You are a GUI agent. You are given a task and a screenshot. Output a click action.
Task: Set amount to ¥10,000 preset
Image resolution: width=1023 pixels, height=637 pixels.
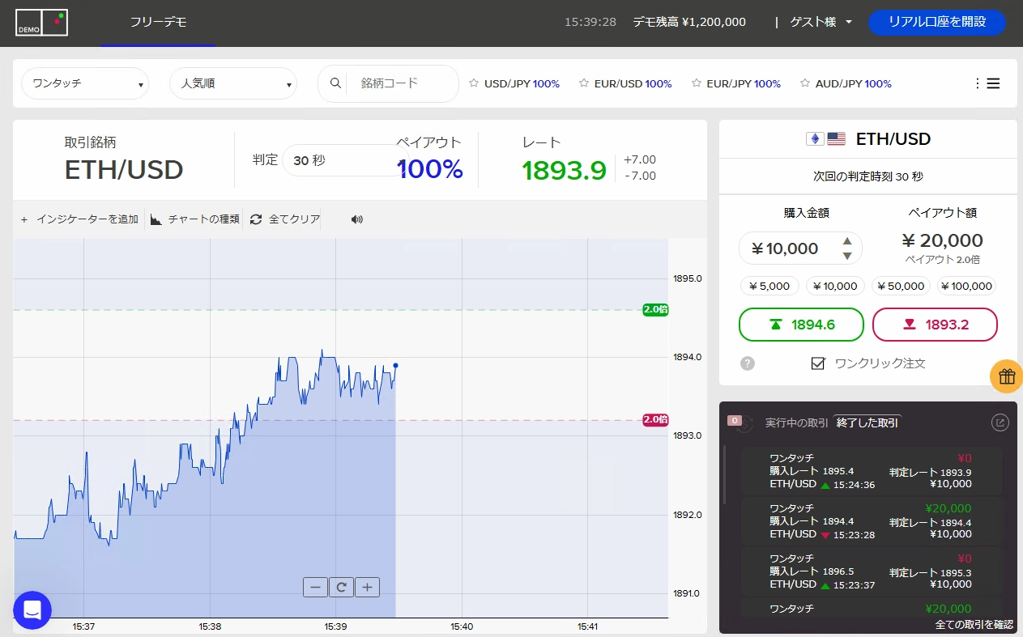click(x=835, y=286)
